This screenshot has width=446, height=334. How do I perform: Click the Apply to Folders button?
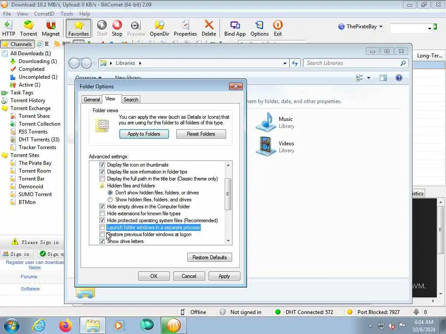tap(144, 134)
